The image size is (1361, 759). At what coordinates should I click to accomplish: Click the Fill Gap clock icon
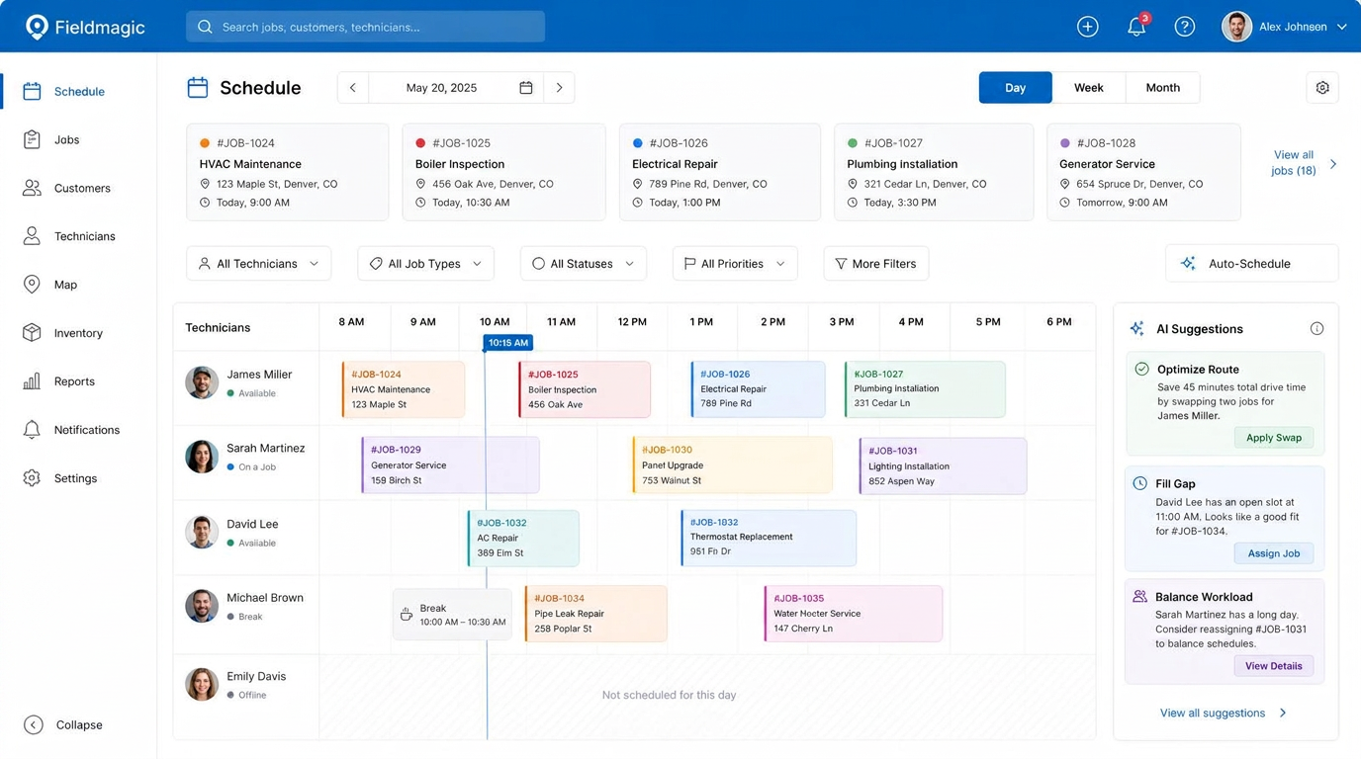tap(1139, 483)
